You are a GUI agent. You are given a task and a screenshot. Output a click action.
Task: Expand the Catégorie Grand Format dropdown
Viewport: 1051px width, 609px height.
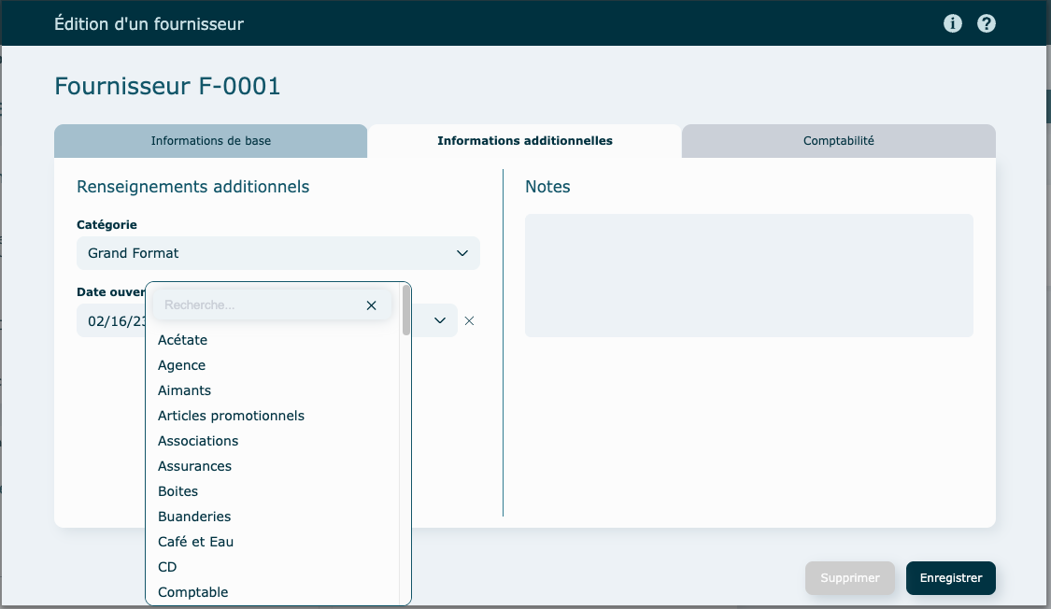(462, 253)
